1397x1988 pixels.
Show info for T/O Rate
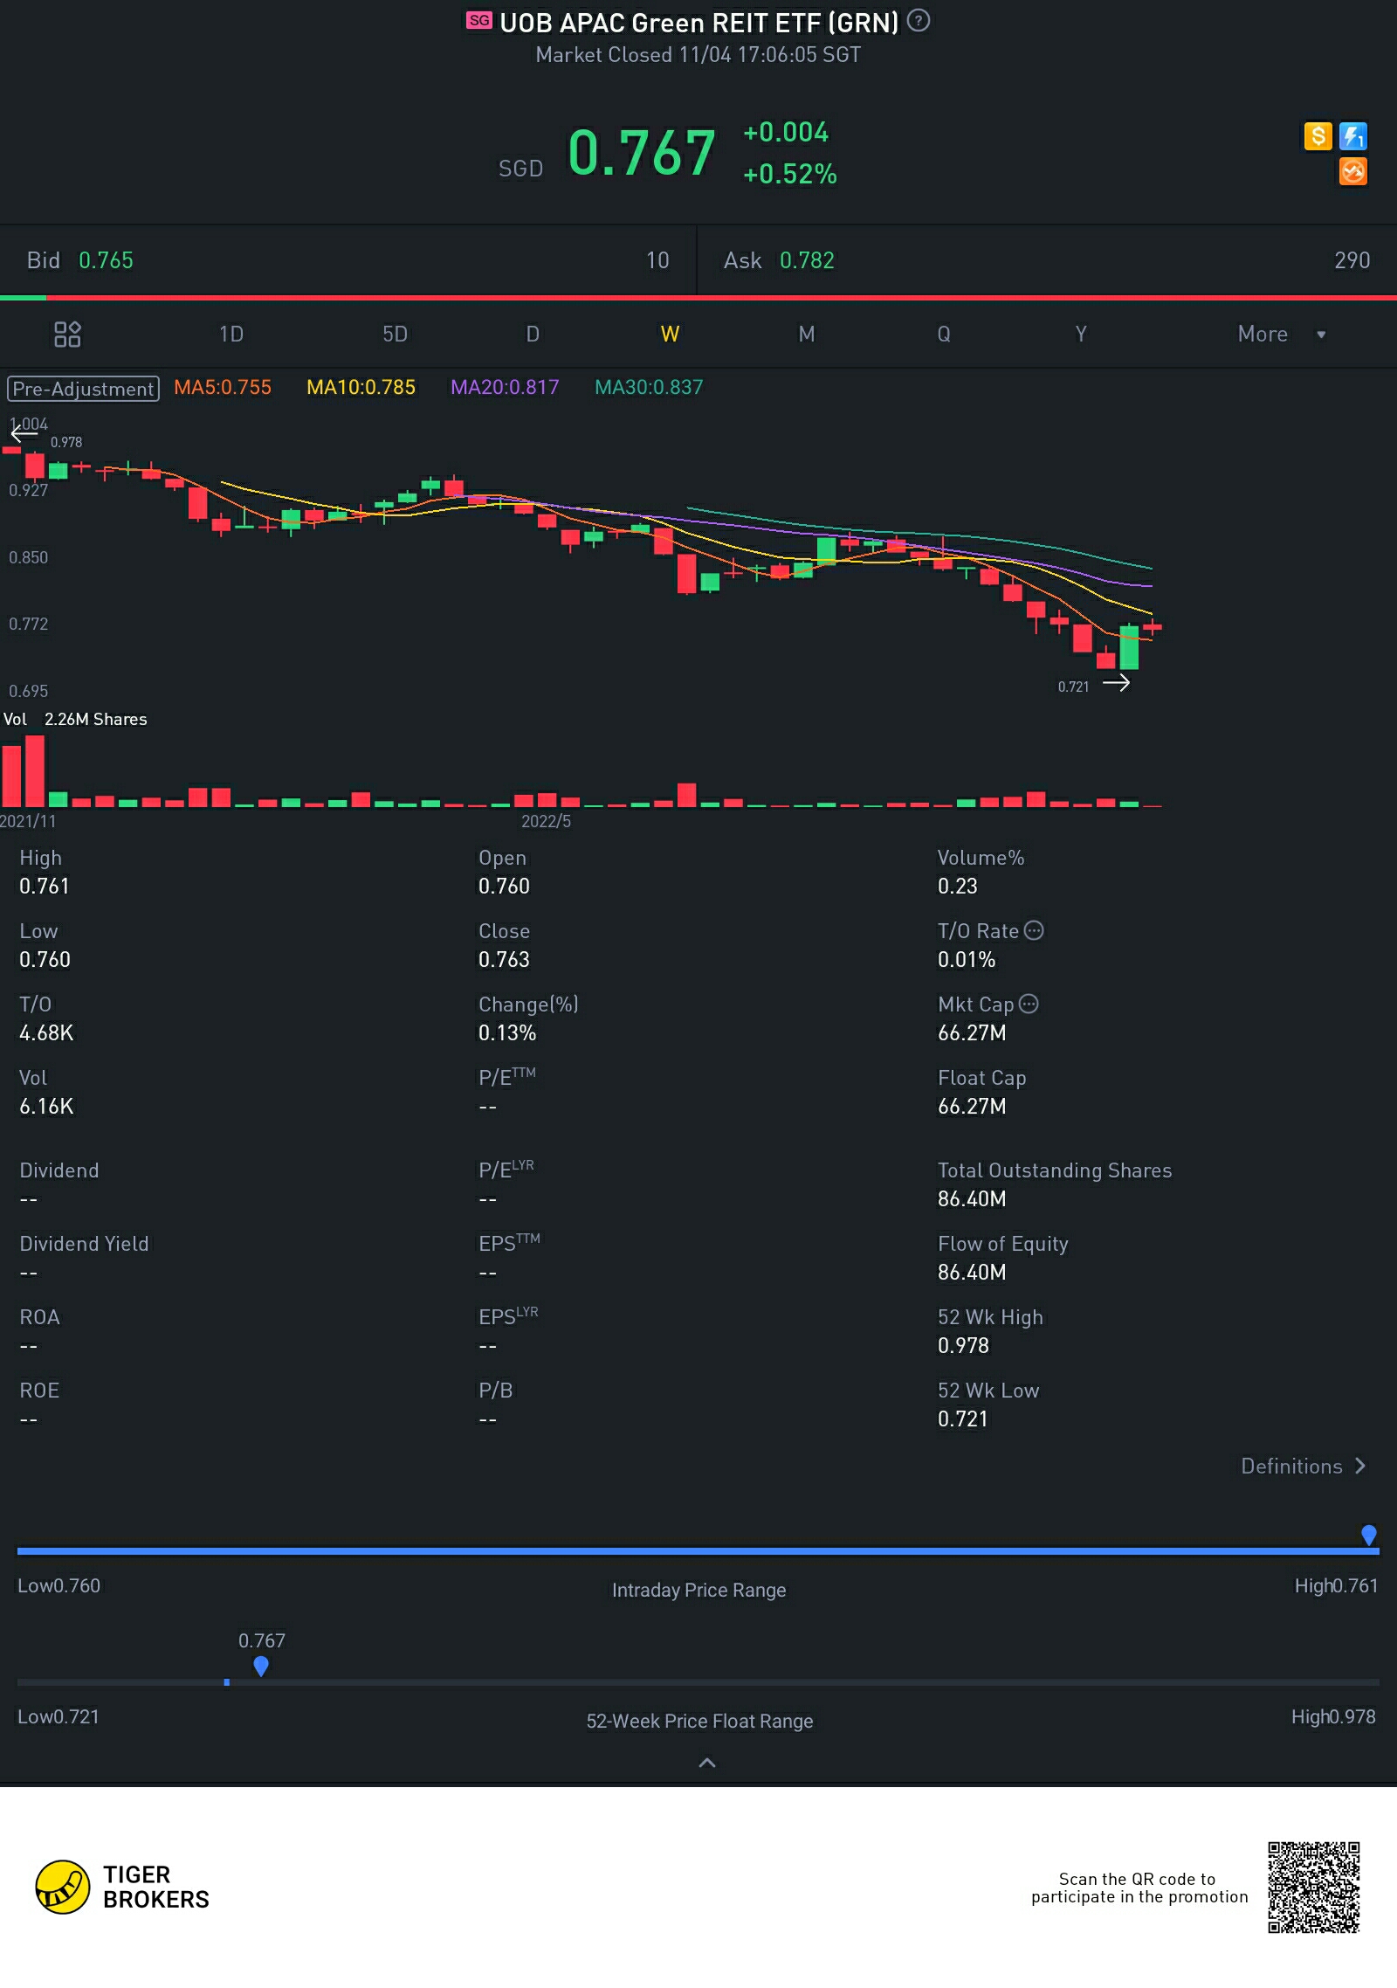click(x=1034, y=930)
